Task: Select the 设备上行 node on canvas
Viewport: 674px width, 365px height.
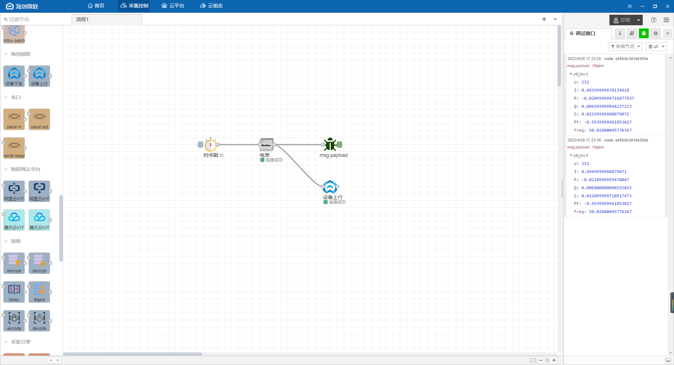Action: 330,187
